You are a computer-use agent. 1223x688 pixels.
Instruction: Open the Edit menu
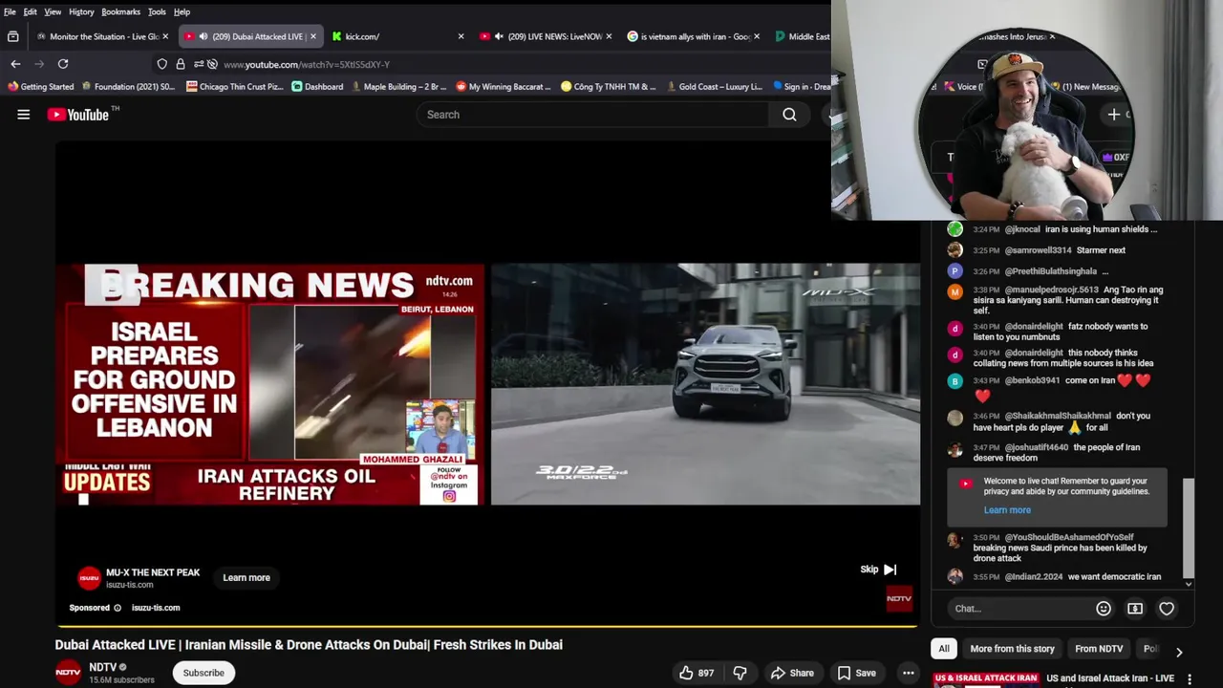[31, 11]
